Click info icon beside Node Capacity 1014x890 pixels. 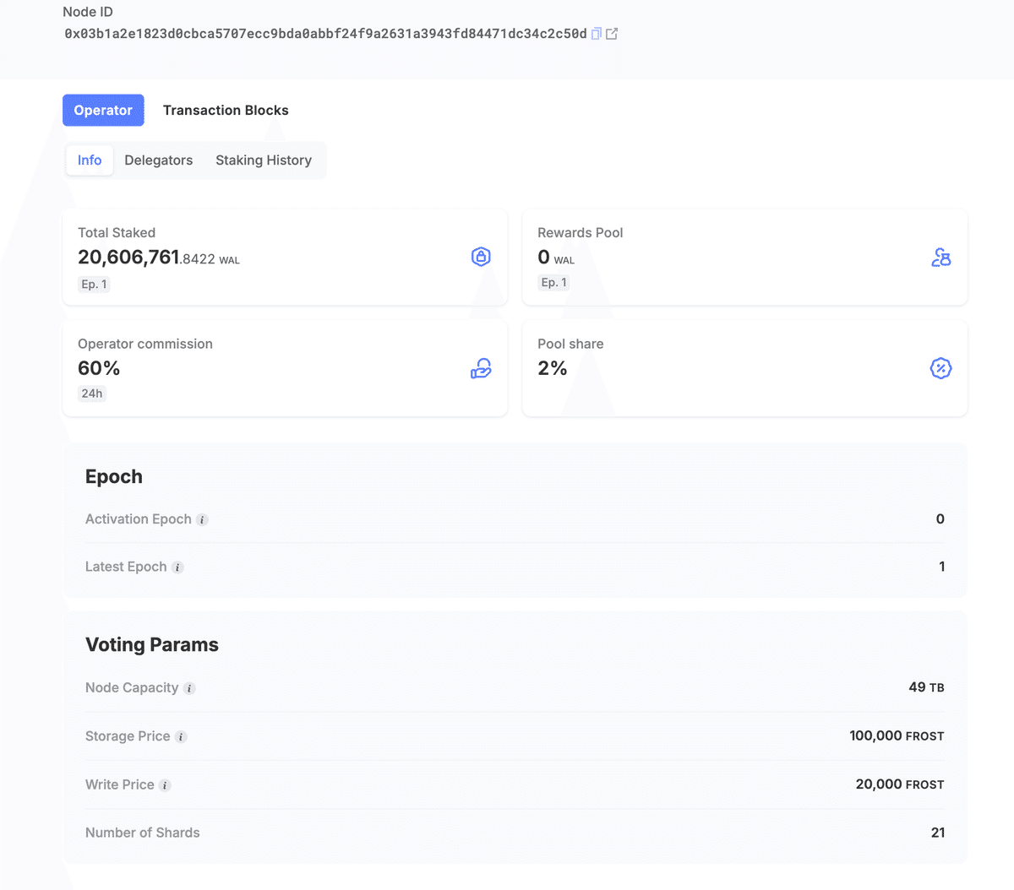[x=189, y=688]
